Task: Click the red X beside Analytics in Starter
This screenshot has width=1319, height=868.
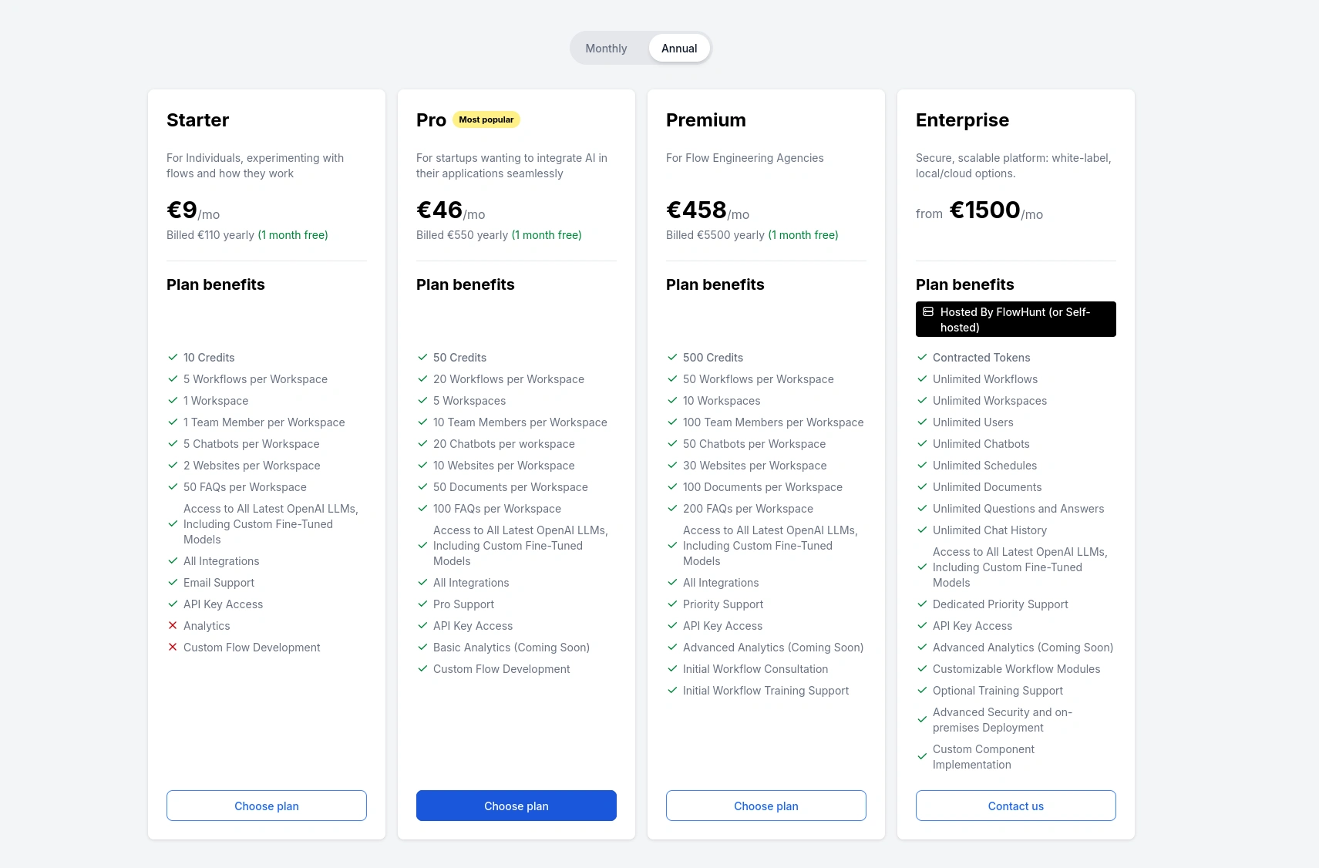Action: (172, 625)
